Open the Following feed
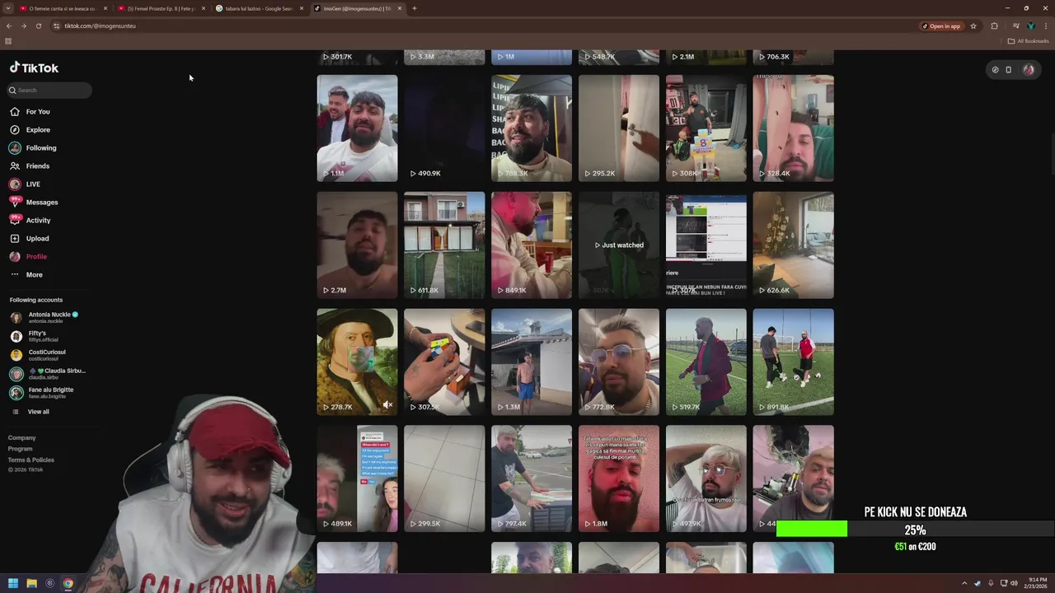The height and width of the screenshot is (593, 1055). 33,147
